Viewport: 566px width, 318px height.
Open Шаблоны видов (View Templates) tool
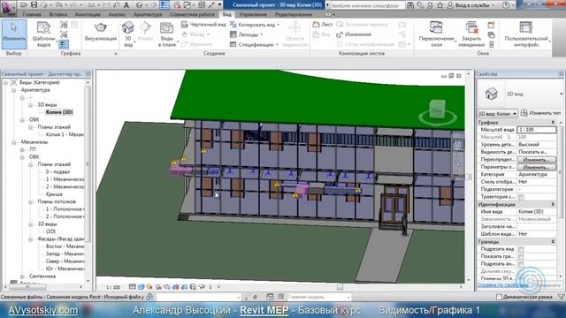(43, 34)
